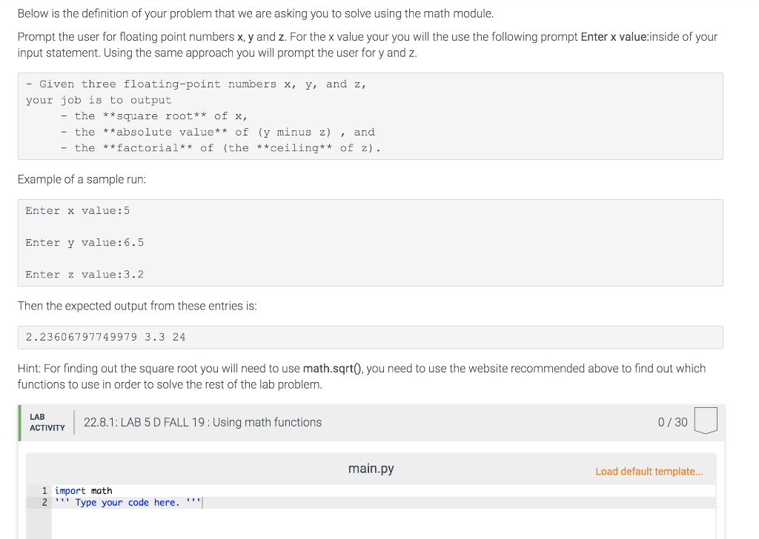Click the line about factorial of ceiling of z
This screenshot has height=539, width=759.
(x=221, y=148)
